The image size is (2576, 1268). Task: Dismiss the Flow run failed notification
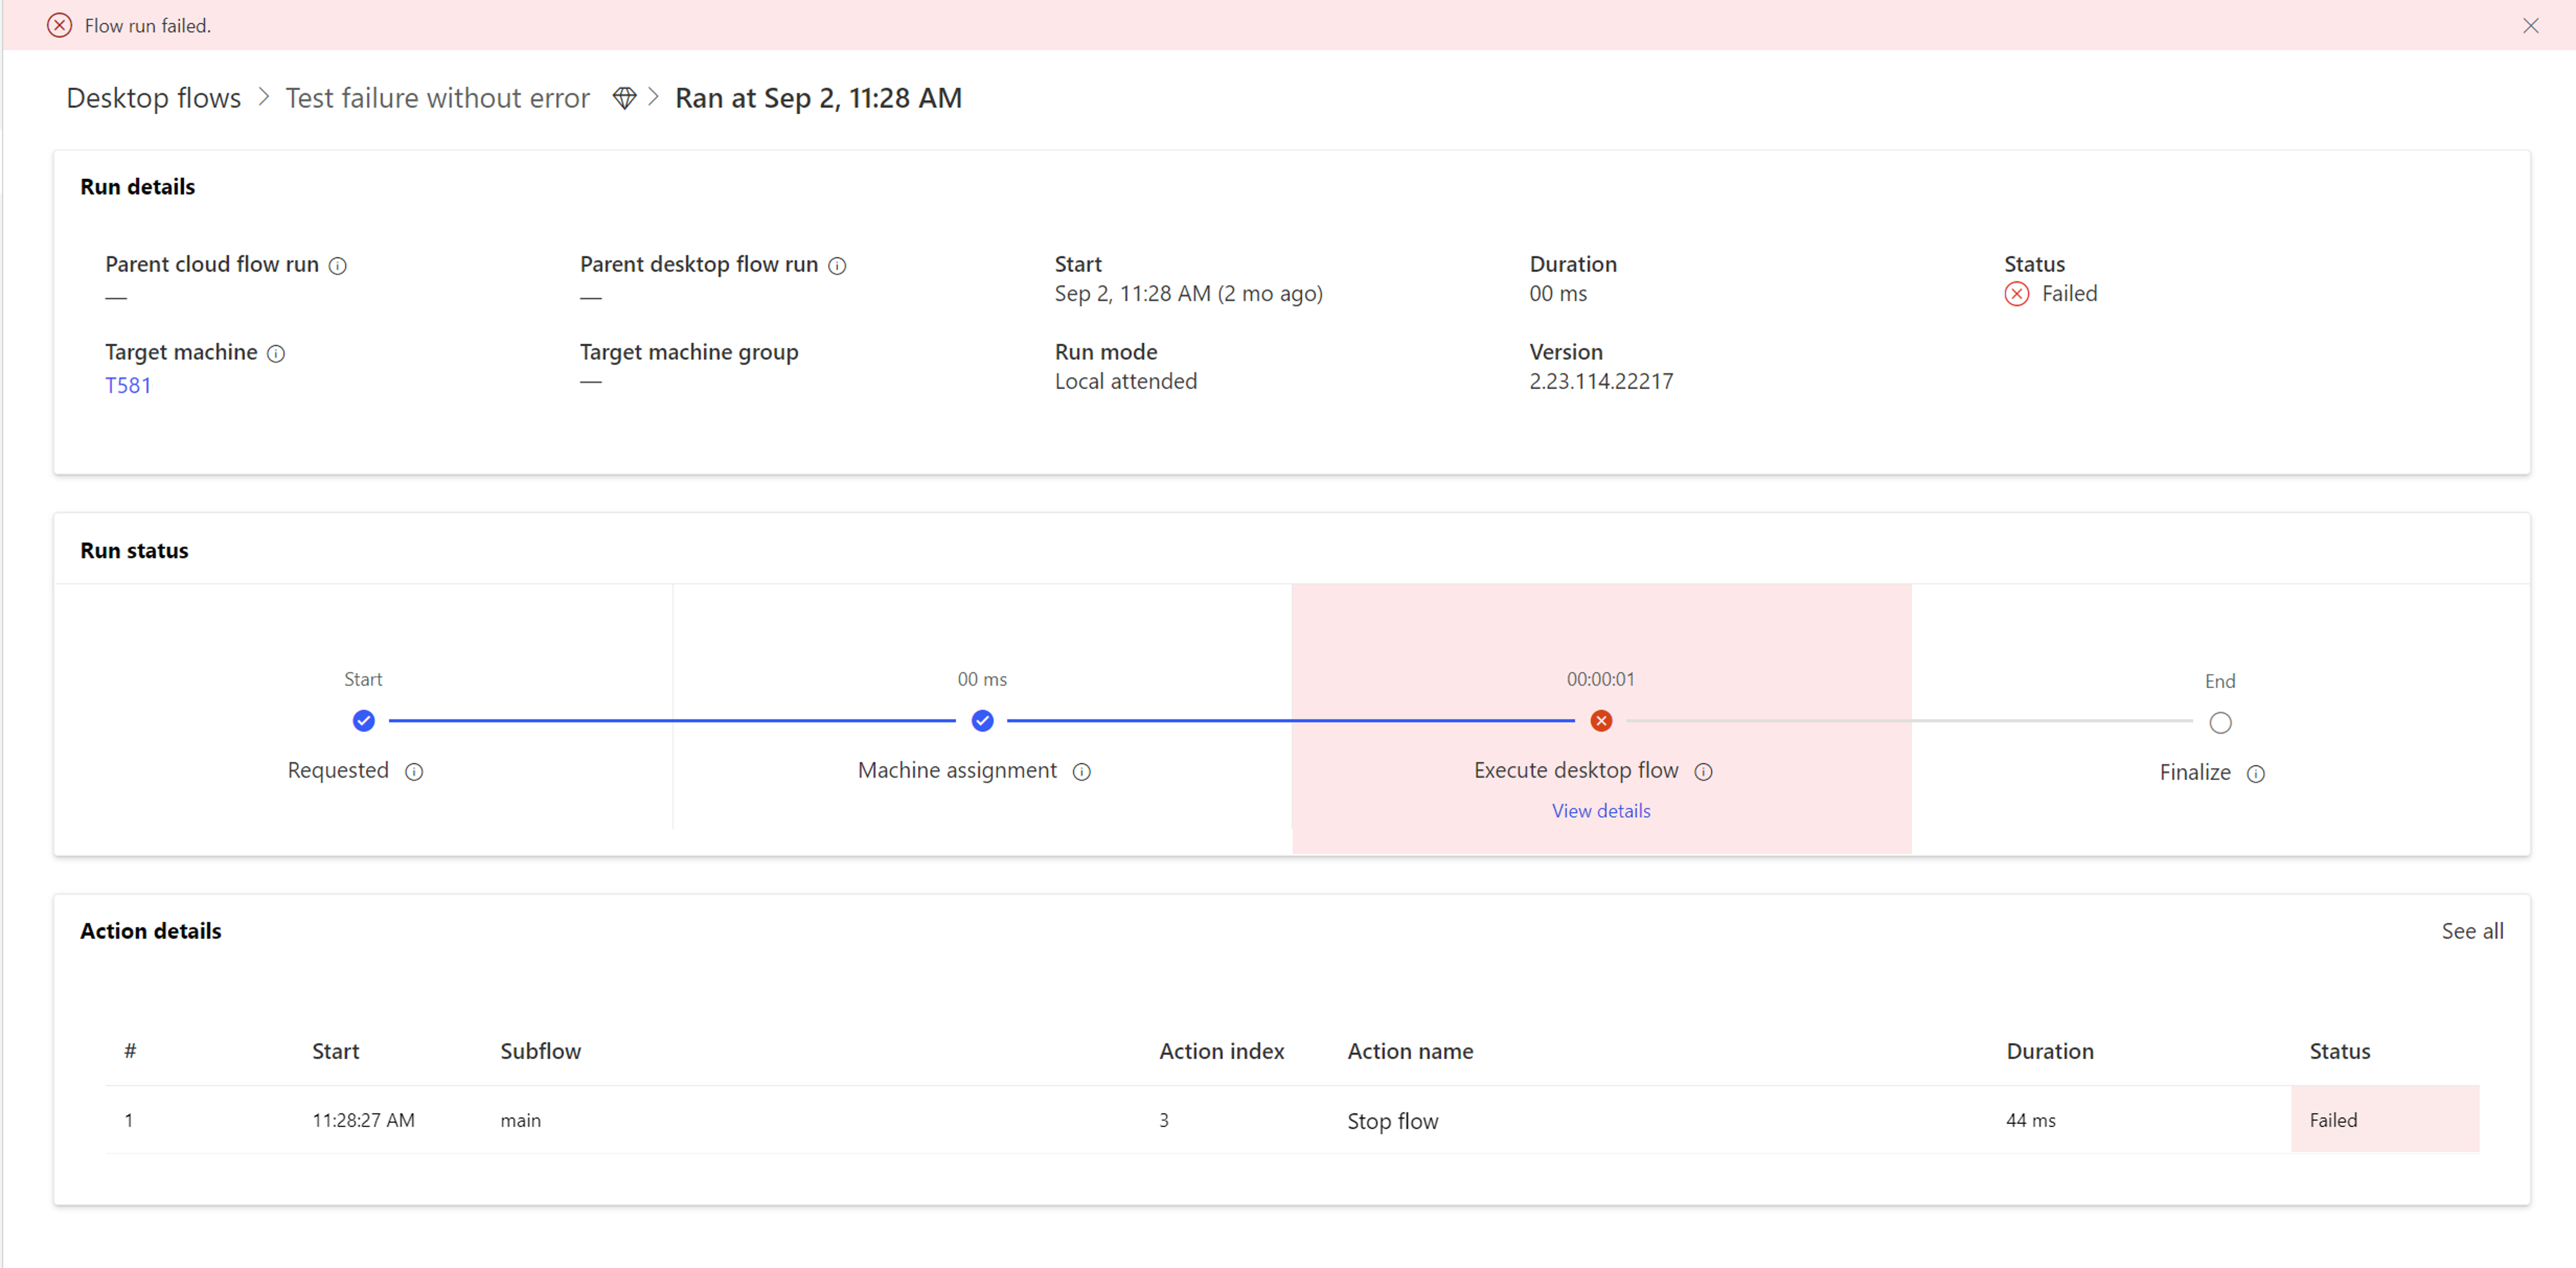point(2532,25)
